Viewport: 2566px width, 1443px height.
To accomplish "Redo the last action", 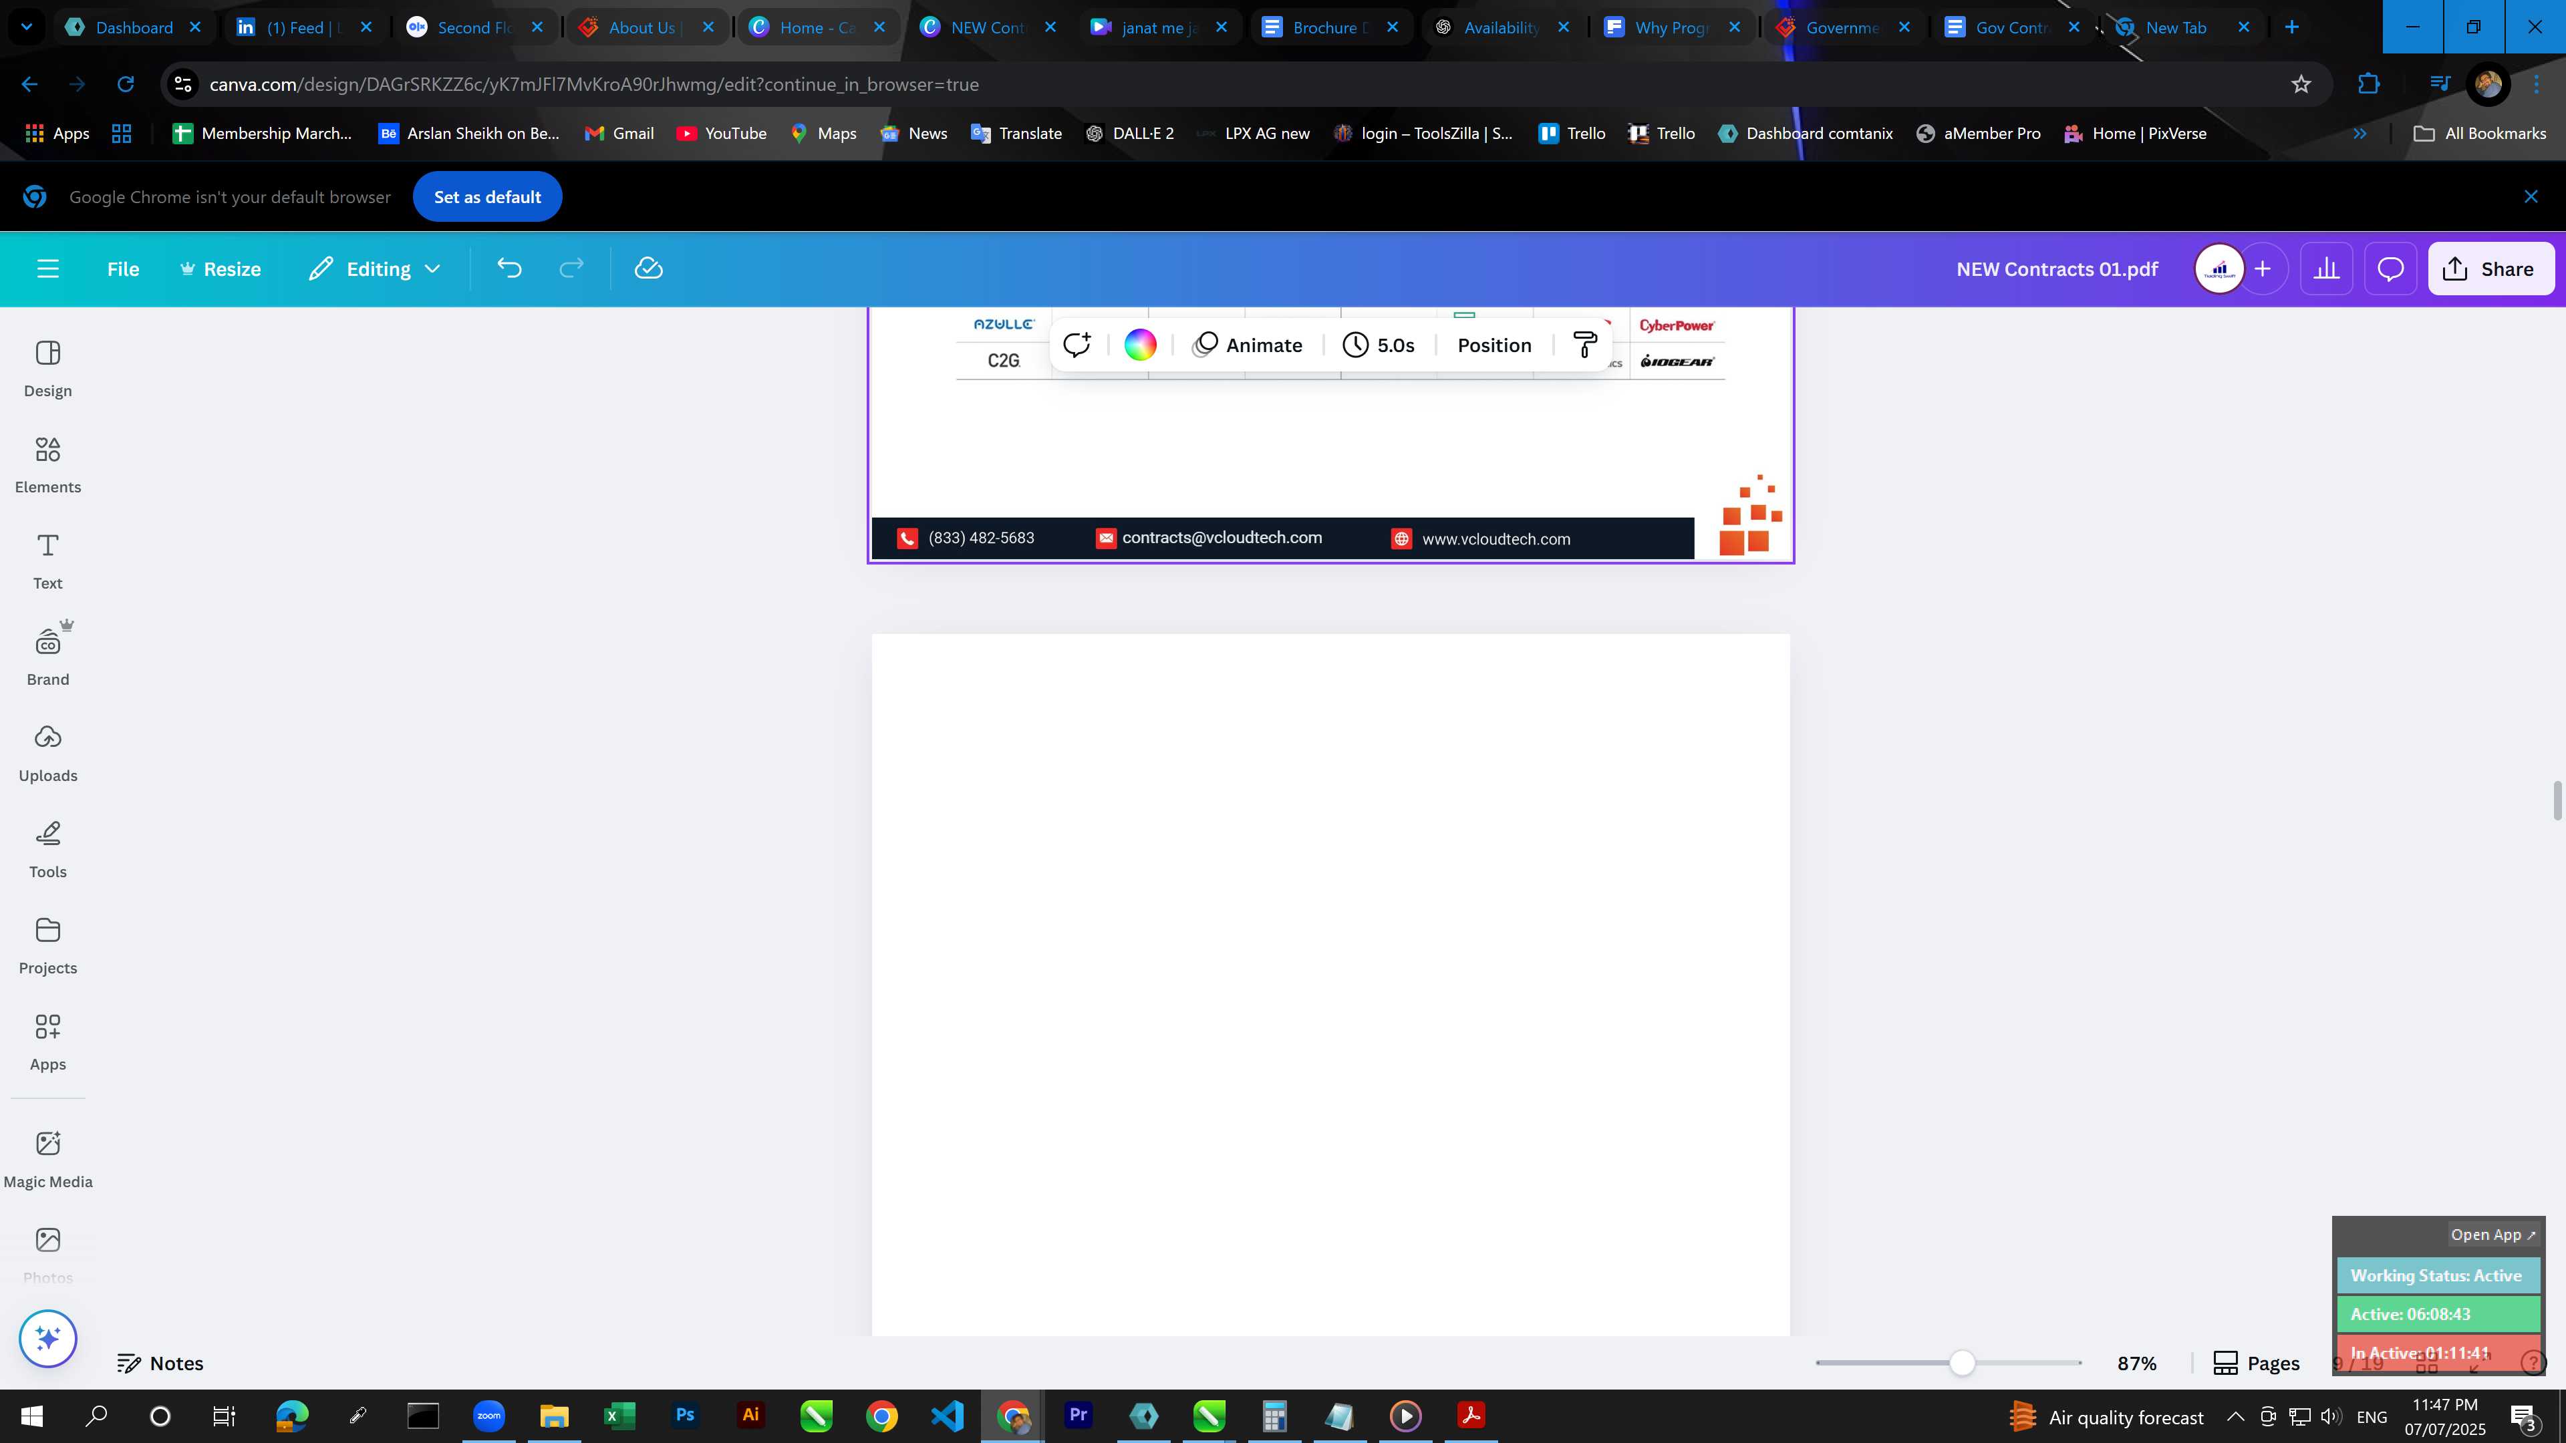I will tap(571, 269).
